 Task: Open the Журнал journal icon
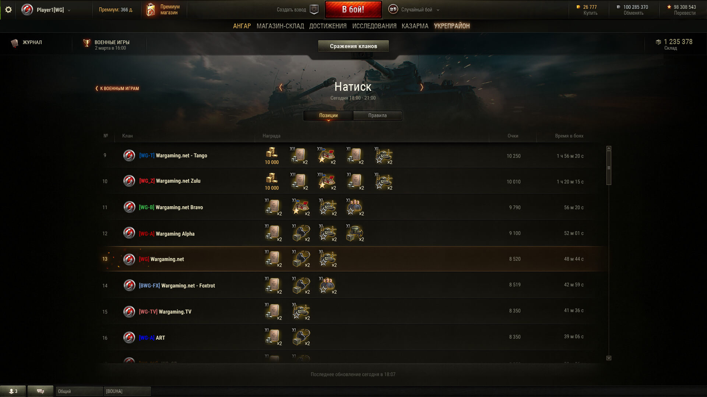point(15,43)
